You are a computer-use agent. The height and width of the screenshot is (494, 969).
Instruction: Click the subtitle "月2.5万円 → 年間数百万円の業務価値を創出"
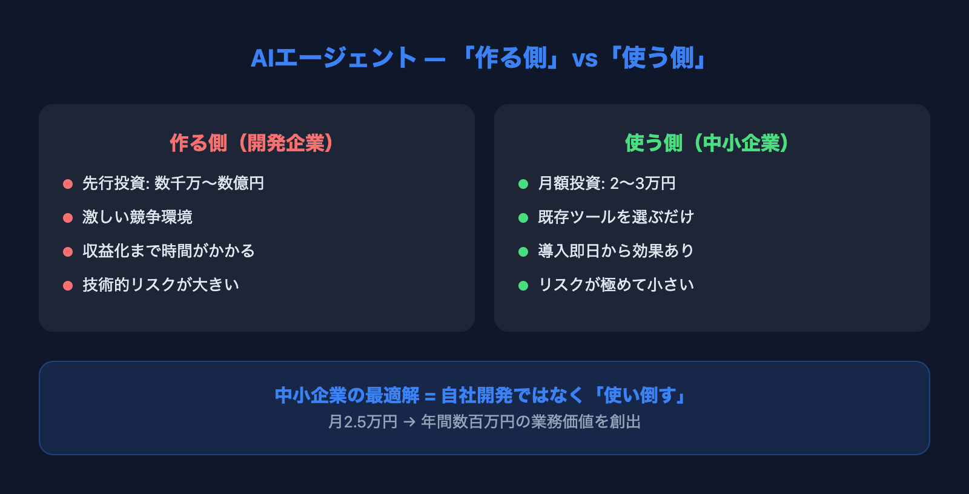[x=484, y=422]
